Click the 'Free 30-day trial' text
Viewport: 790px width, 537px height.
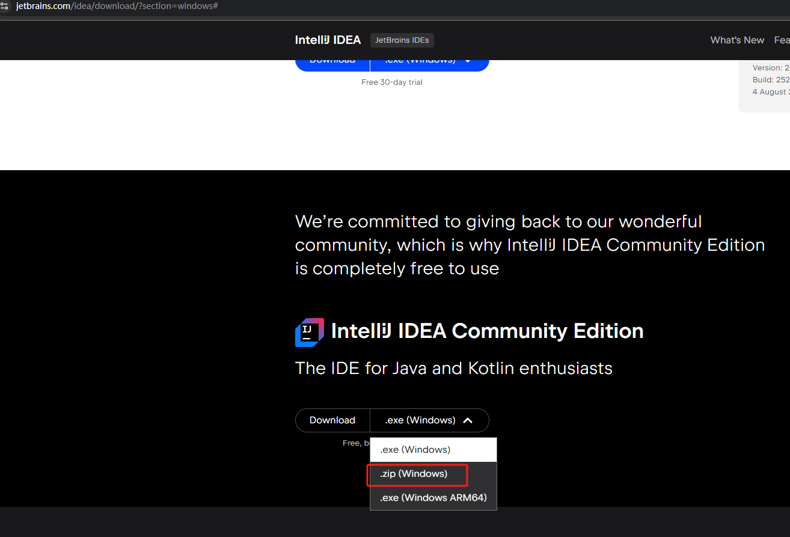392,82
